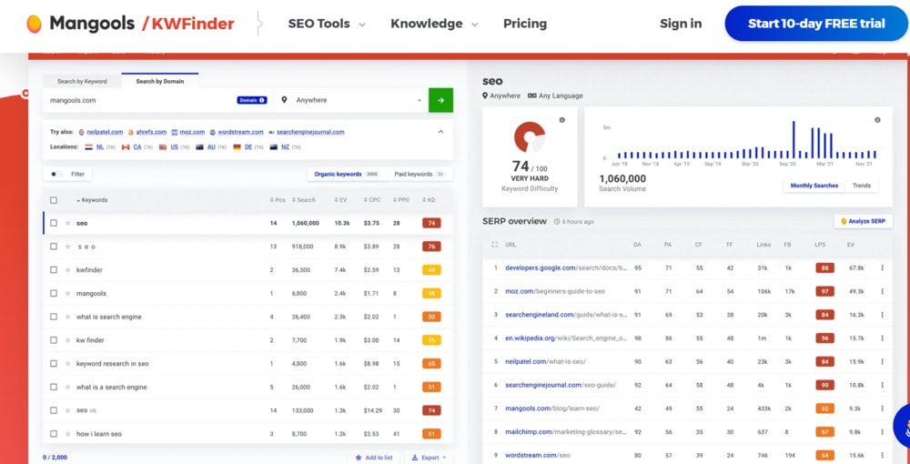Star the 'kw finder' keyword row

(67, 340)
